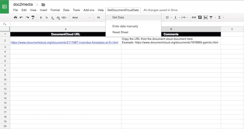This screenshot has width=244, height=129.
Task: Insert a chart from the toolbar
Action: pyautogui.click(x=205, y=17)
